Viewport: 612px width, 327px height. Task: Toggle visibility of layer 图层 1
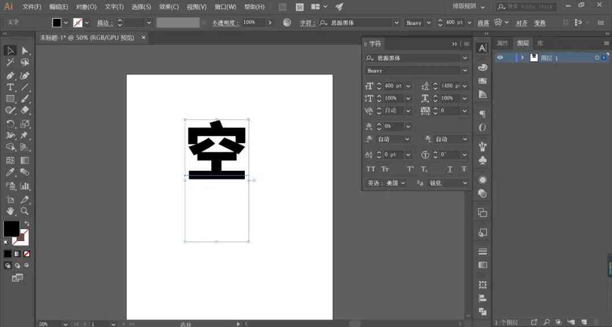coord(500,58)
